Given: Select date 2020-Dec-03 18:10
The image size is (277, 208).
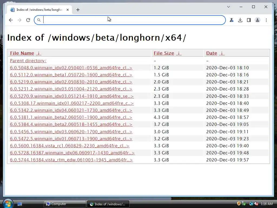Looking at the screenshot, I should click(227, 68).
